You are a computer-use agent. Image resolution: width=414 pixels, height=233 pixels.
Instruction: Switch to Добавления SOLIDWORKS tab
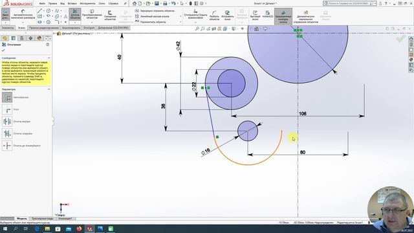coord(113,28)
